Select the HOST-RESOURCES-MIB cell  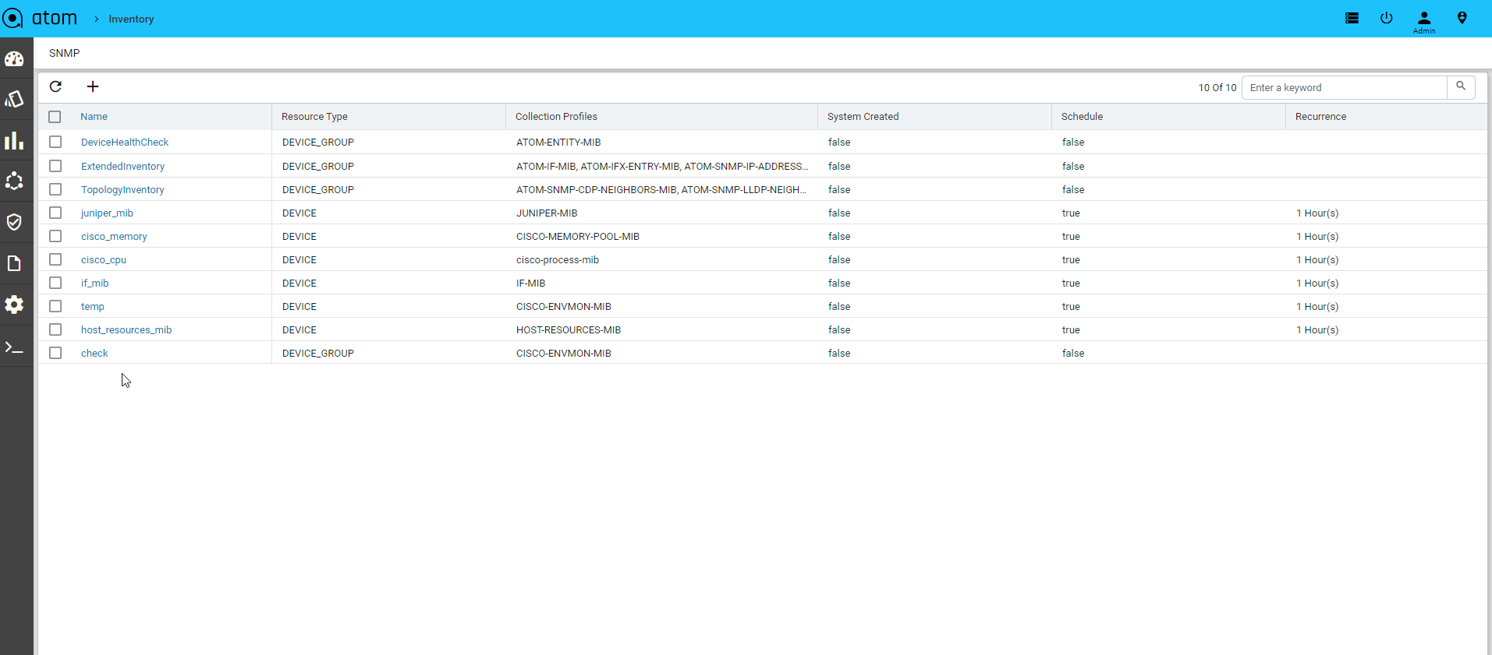pos(569,330)
